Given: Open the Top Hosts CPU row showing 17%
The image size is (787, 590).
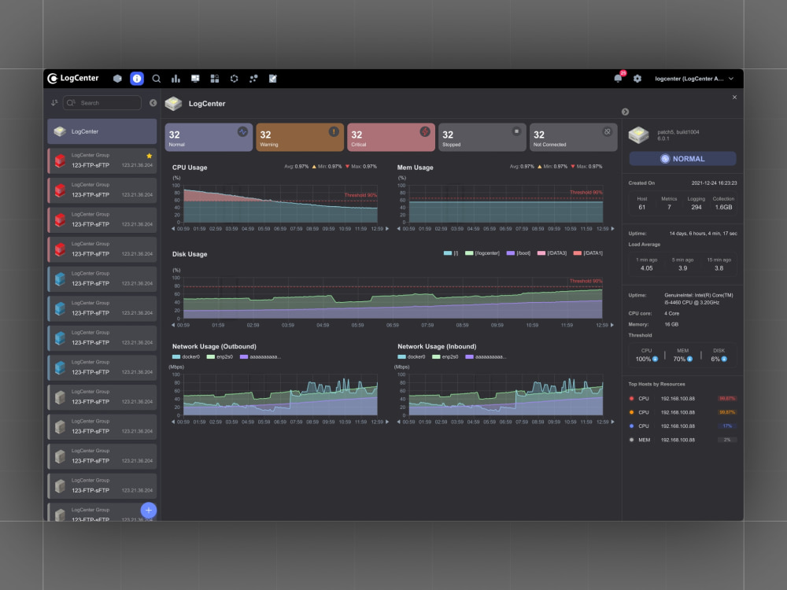Looking at the screenshot, I should point(682,426).
